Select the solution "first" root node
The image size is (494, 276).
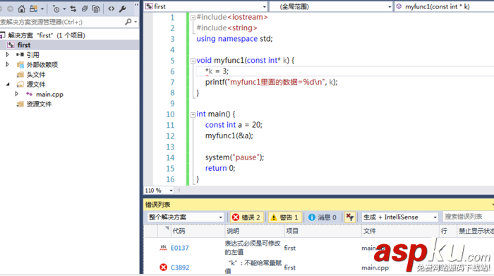click(47, 35)
